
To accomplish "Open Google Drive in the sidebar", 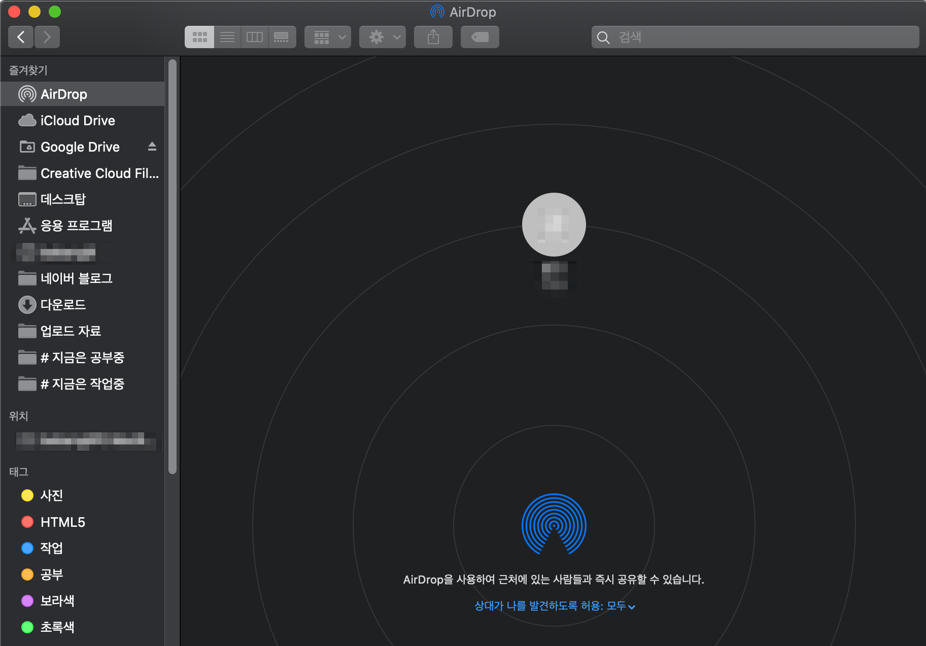I will pos(83,147).
